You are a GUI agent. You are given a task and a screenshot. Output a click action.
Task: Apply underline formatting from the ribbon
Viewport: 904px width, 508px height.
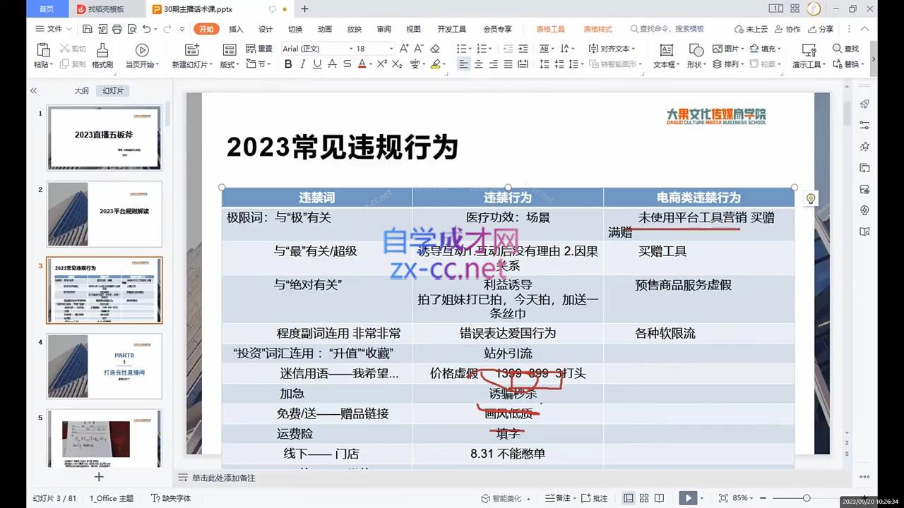[317, 64]
